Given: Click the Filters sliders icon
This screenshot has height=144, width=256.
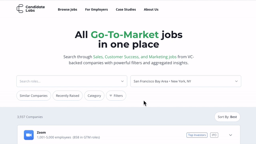Looking at the screenshot, I should 111,96.
